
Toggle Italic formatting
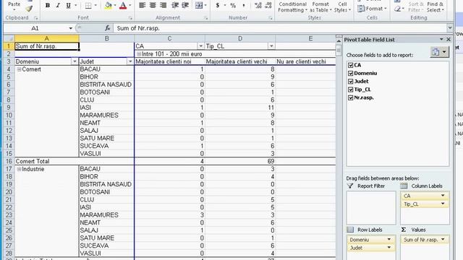(x=58, y=5)
